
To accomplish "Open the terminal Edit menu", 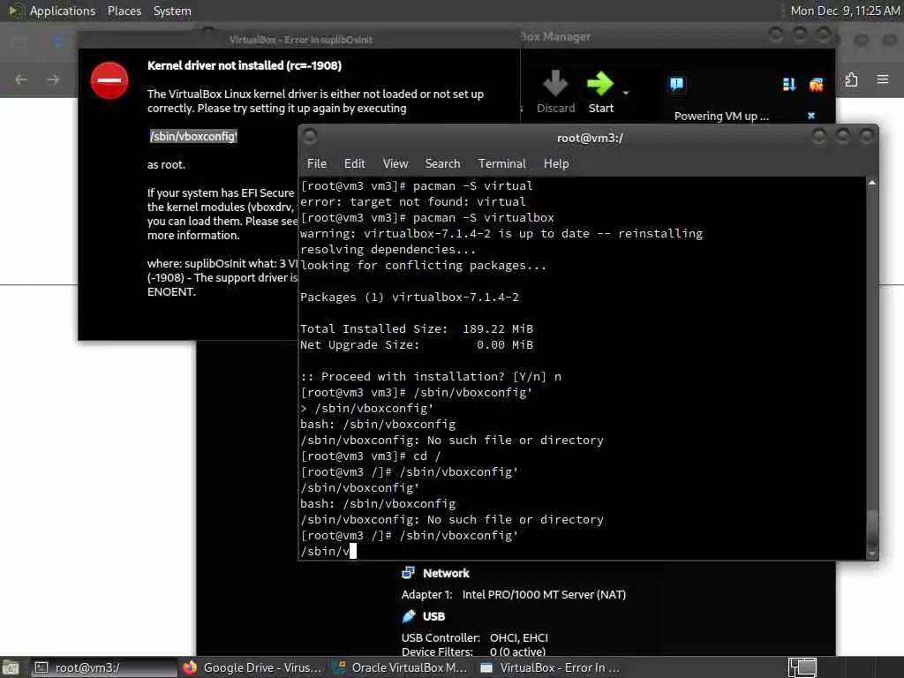I will point(355,163).
